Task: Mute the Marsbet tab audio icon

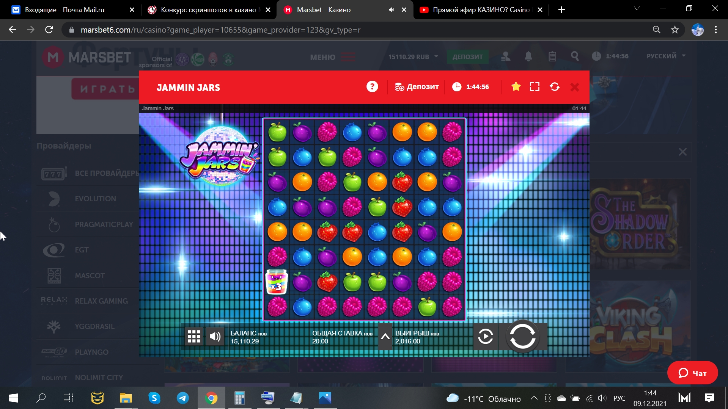Action: click(392, 10)
